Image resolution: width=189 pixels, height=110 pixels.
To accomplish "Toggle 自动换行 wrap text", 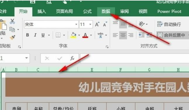I will (x=169, y=24).
